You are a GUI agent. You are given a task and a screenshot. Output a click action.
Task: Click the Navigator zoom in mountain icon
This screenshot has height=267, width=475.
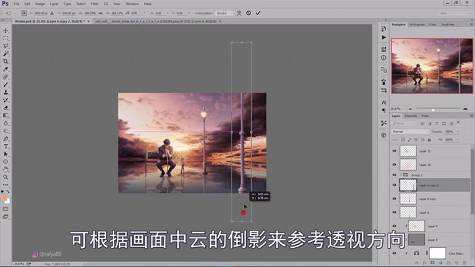[465, 109]
